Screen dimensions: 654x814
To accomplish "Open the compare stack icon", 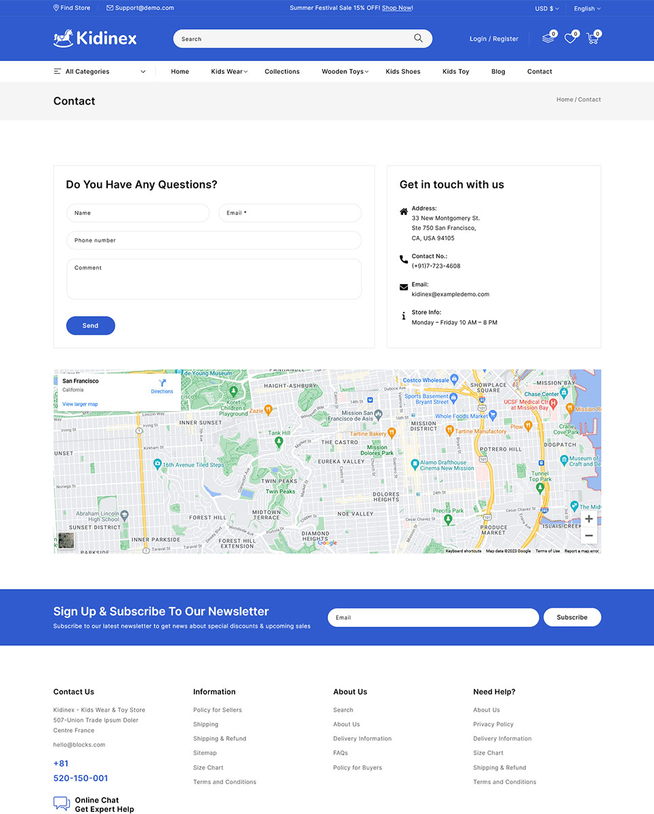I will (x=548, y=39).
